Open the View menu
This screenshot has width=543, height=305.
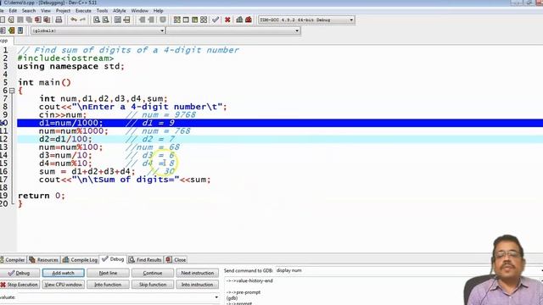click(x=46, y=11)
